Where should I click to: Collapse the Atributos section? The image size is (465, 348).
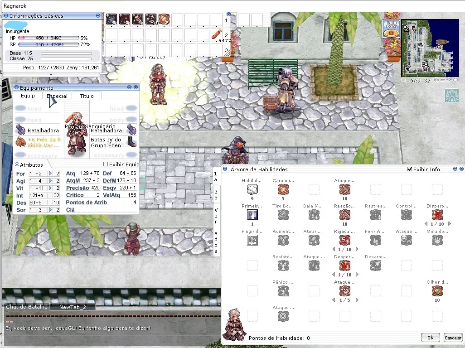tap(17, 164)
